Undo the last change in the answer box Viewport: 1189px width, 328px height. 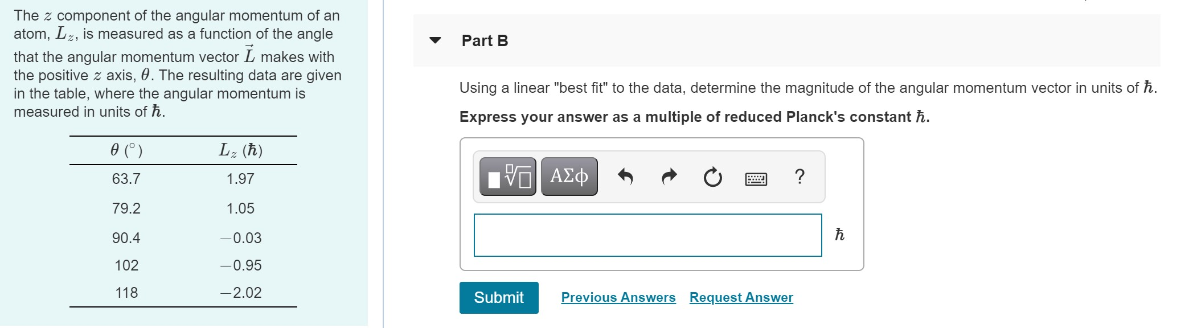tap(625, 177)
